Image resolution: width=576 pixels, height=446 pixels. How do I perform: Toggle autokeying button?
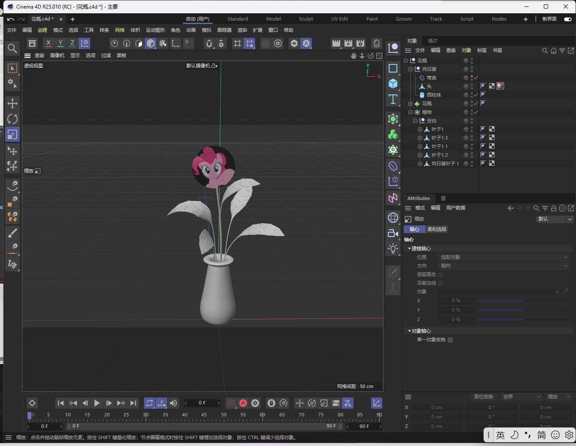243,403
